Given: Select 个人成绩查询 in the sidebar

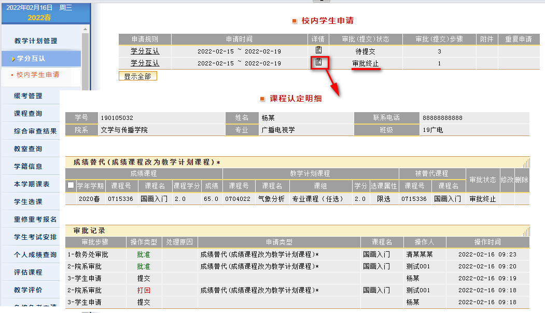Looking at the screenshot, I should point(35,255).
